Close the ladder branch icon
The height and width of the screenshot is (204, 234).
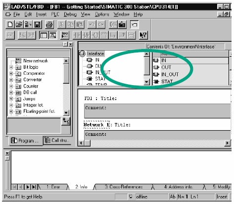[122, 35]
